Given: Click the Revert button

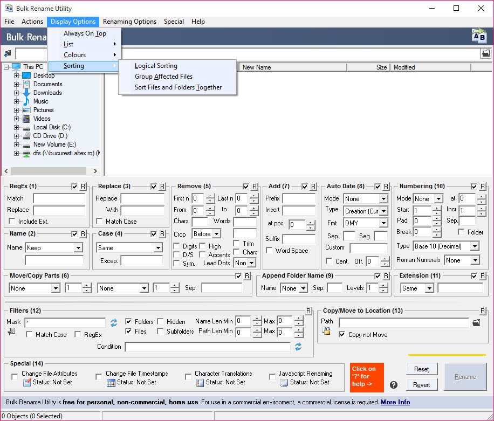Looking at the screenshot, I should pyautogui.click(x=422, y=385).
